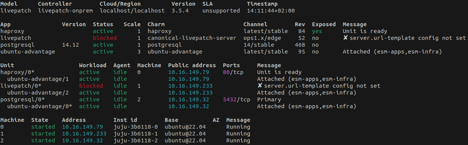This screenshot has width=468, height=145.
Task: Click the ops1.x/edge channel value
Action: click(262, 38)
